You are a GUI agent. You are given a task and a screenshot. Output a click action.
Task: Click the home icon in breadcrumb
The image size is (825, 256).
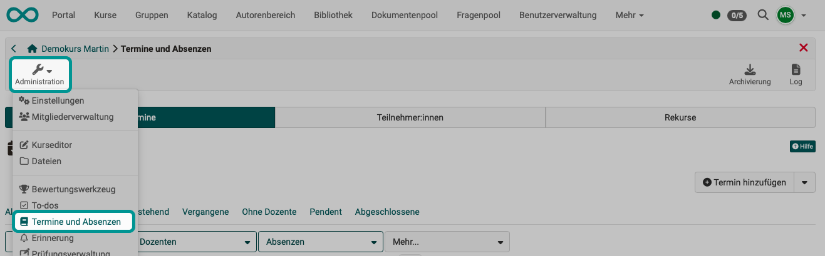click(x=32, y=48)
